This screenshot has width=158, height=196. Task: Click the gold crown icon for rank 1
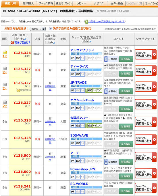click(5, 52)
